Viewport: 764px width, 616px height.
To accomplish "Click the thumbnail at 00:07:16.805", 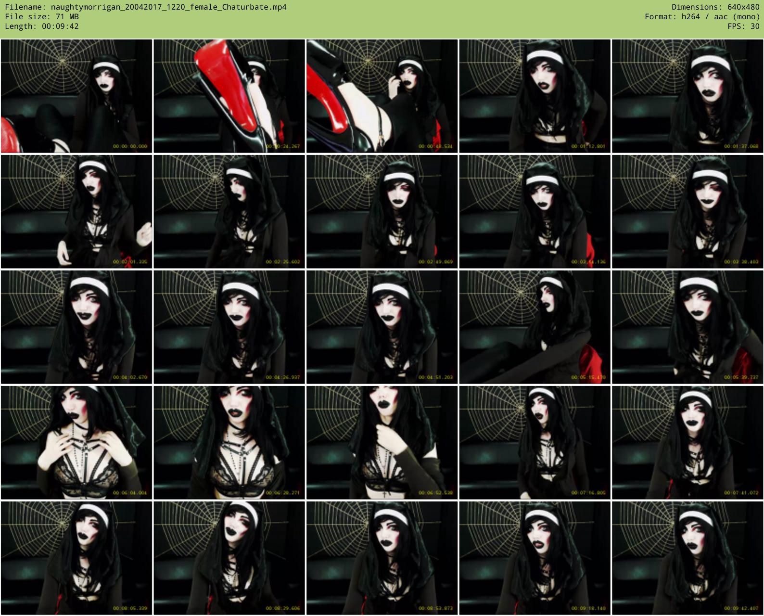I will pos(535,442).
